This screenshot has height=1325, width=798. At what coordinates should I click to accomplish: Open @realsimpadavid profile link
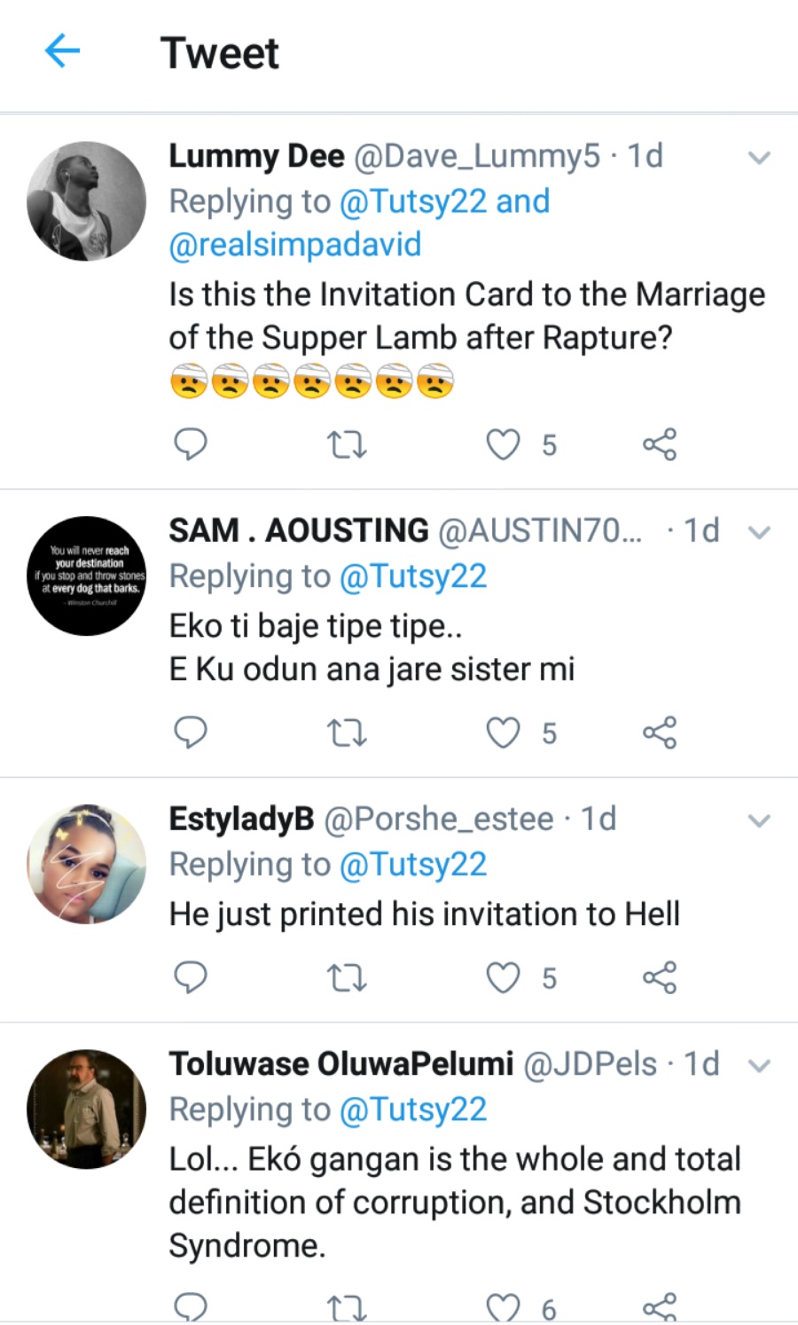[x=295, y=245]
